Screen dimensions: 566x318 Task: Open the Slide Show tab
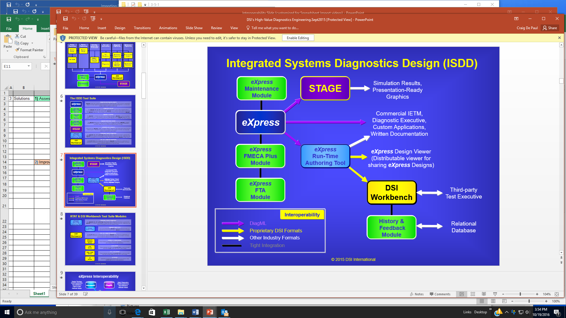[194, 28]
